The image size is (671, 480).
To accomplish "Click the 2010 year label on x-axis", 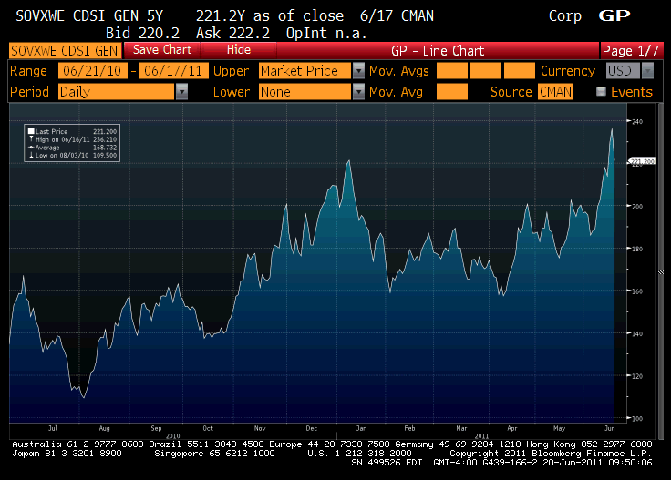I will click(x=173, y=435).
